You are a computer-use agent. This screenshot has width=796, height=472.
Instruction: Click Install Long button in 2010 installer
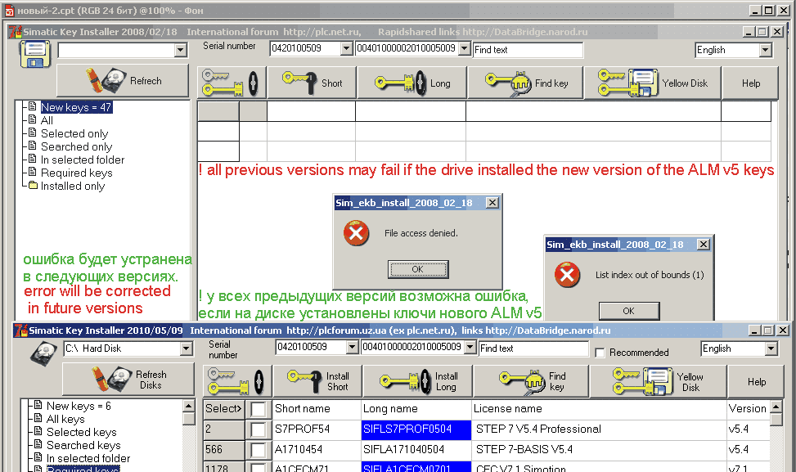pyautogui.click(x=418, y=381)
